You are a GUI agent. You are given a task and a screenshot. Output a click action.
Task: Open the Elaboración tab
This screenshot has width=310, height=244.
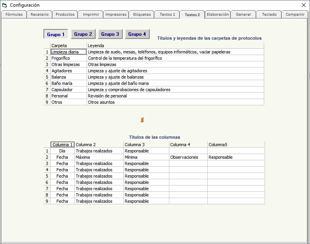[218, 15]
